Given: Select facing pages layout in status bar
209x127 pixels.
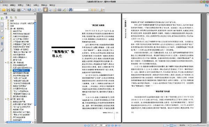Looking at the screenshot, I should tap(171, 125).
